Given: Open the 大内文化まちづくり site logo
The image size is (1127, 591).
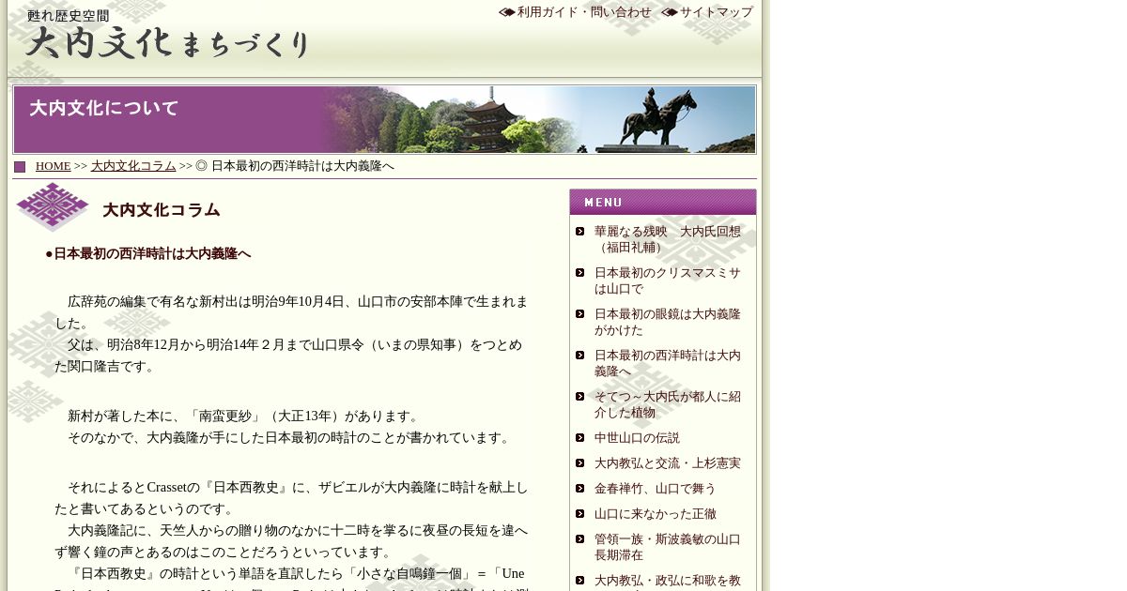Looking at the screenshot, I should click(x=167, y=36).
